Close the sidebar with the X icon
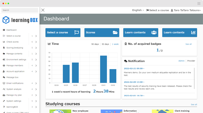This screenshot has width=203, height=113. (43, 10)
